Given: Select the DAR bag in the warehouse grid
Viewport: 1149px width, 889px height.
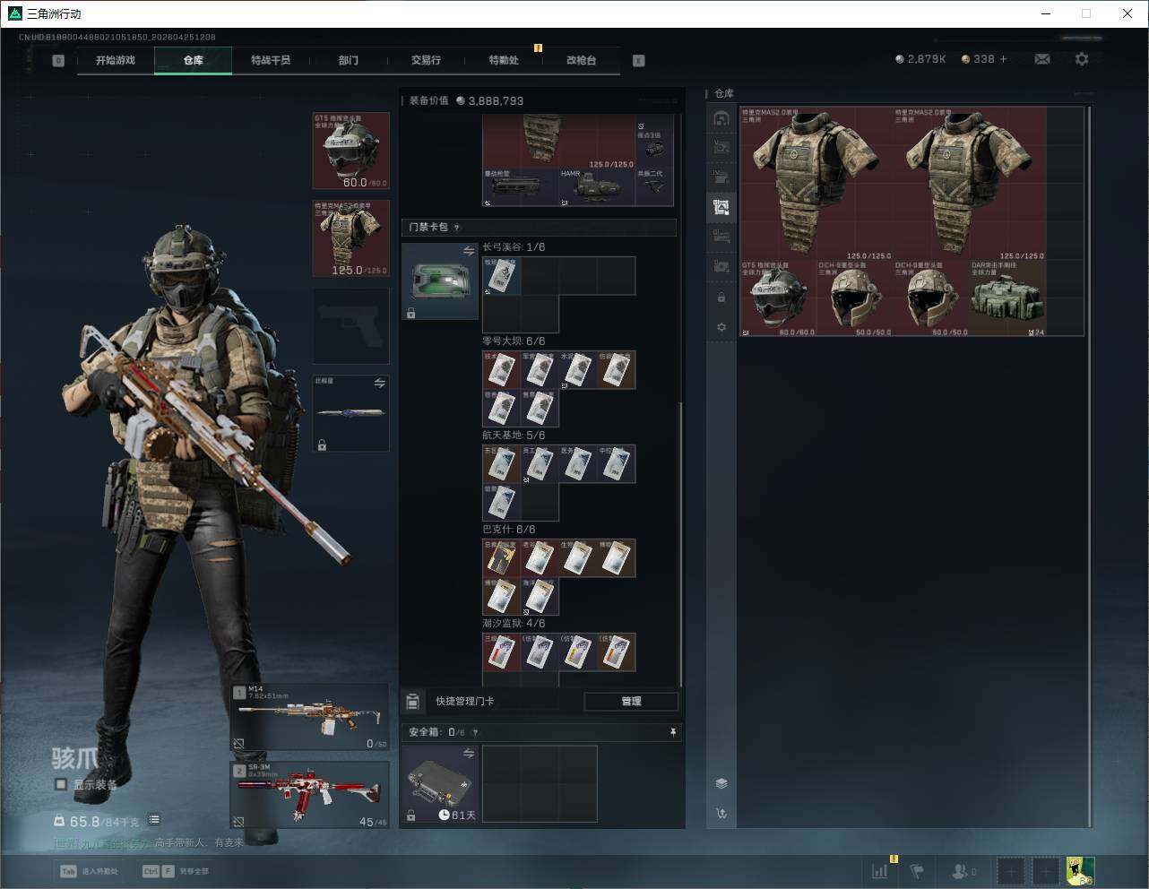Looking at the screenshot, I should coord(1007,298).
